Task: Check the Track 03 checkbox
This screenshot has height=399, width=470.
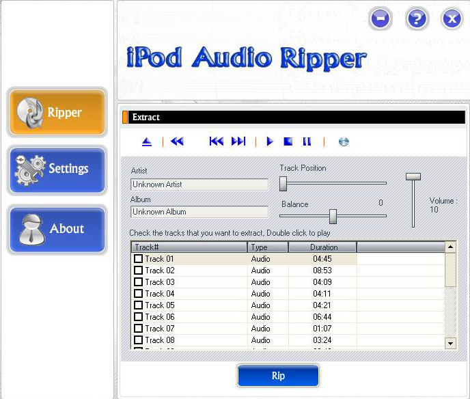Action: (138, 281)
